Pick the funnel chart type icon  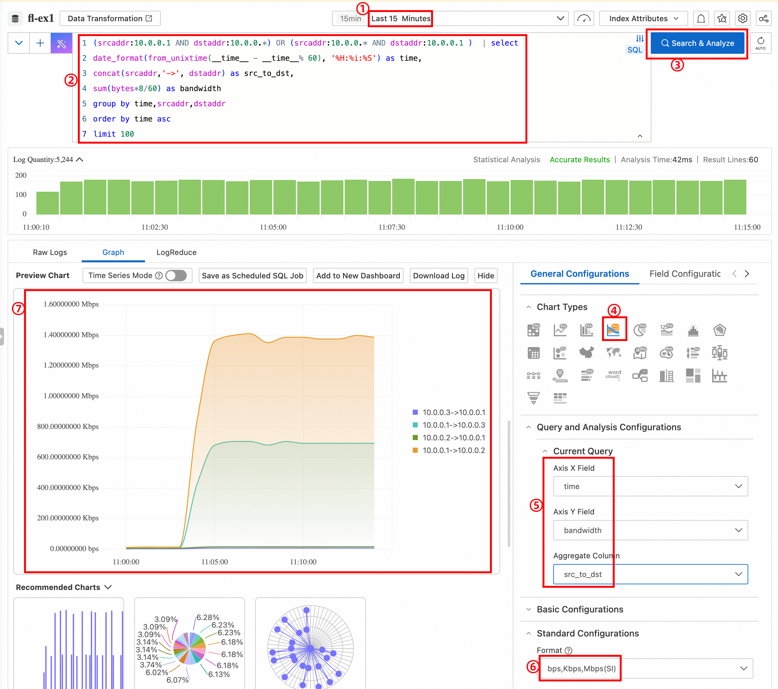(533, 398)
